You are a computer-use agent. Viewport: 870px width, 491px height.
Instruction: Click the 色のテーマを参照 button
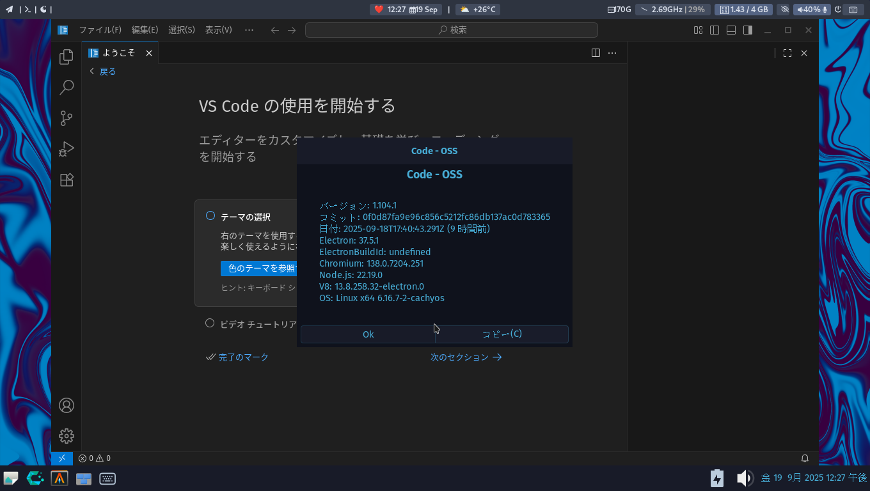[258, 269]
